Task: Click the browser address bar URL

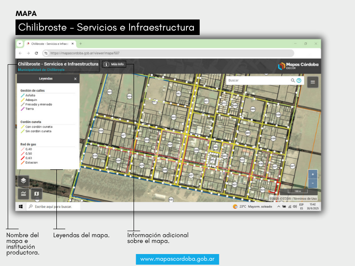Action: (x=84, y=53)
